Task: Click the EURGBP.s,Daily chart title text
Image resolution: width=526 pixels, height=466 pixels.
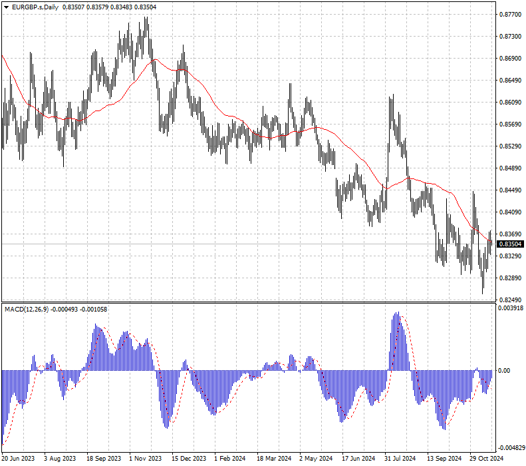Action: point(33,6)
